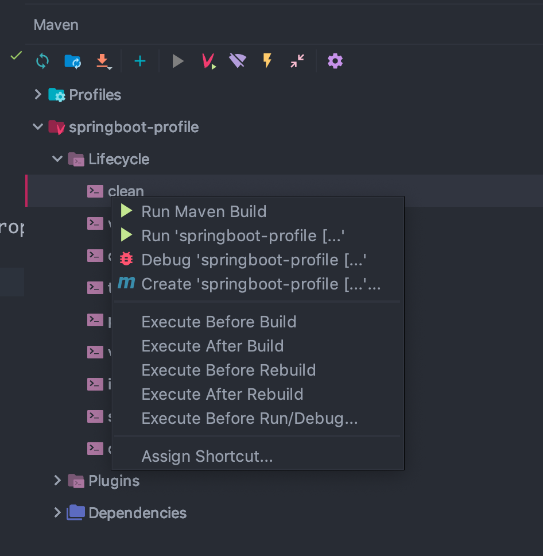Toggle Offline Mode in Maven toolbar

[x=238, y=61]
